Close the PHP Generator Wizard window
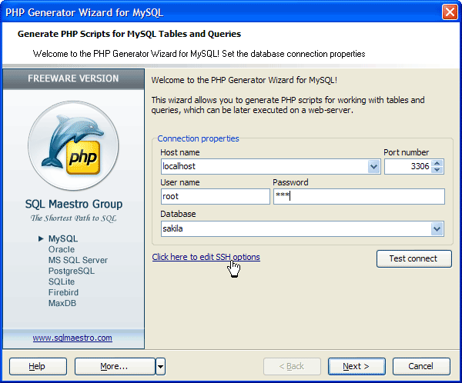The image size is (462, 383). click(450, 12)
